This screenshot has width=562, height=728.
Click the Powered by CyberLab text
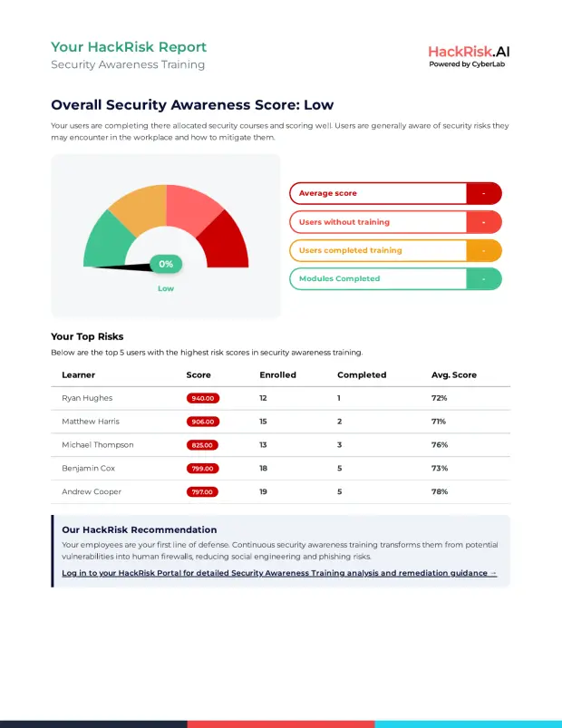click(467, 64)
